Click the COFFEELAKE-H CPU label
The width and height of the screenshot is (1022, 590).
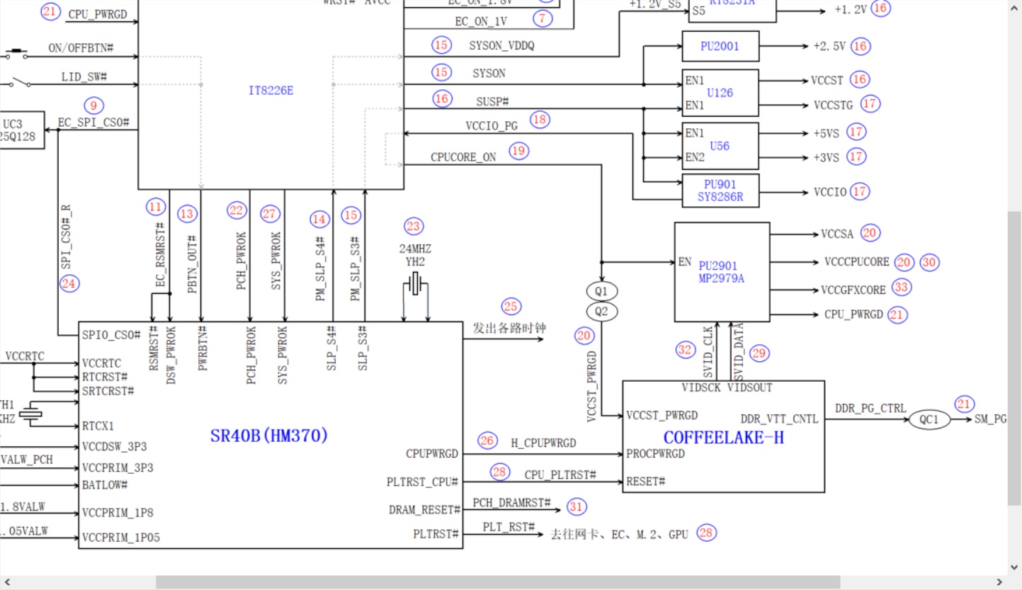[723, 437]
